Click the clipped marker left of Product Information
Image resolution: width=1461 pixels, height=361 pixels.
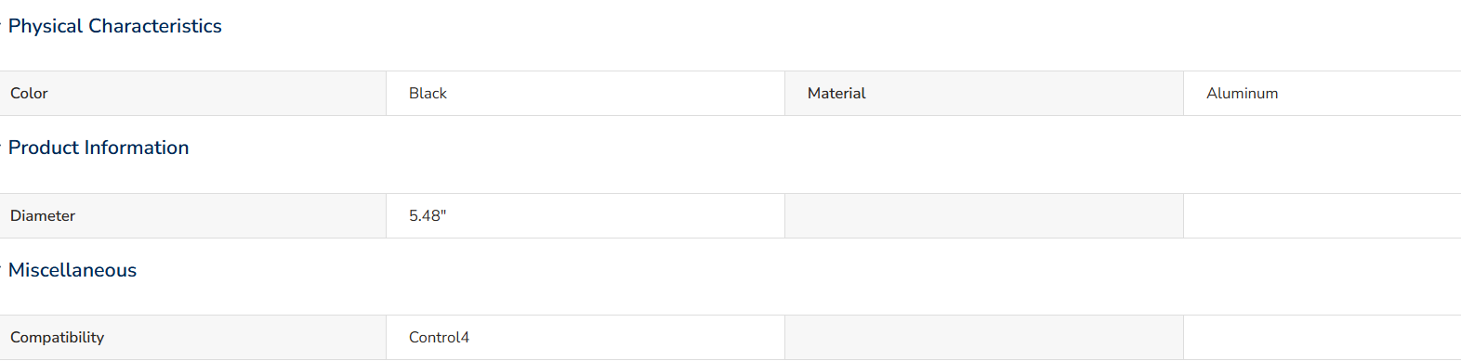point(1,147)
